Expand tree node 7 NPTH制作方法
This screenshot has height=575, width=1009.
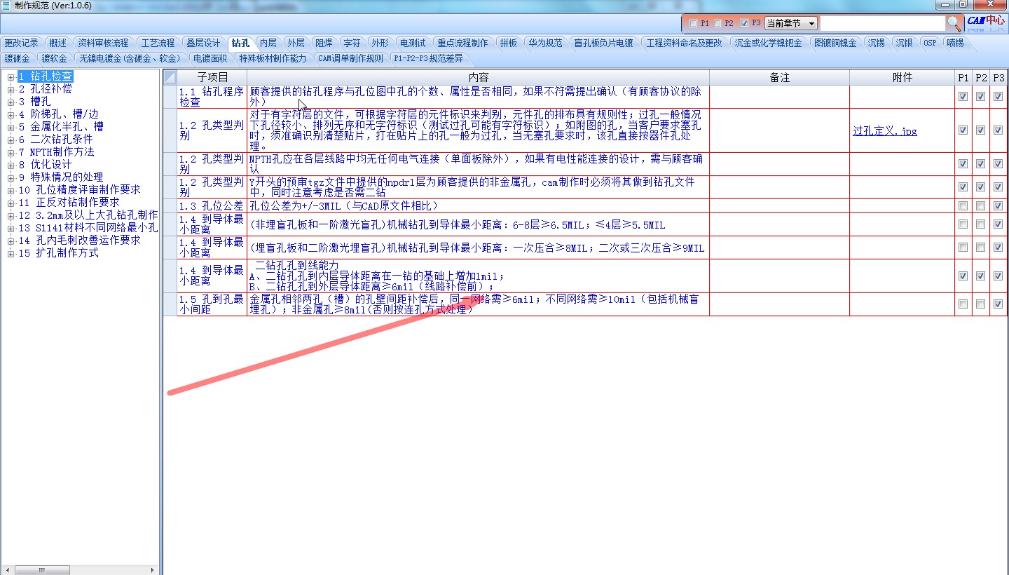point(11,152)
